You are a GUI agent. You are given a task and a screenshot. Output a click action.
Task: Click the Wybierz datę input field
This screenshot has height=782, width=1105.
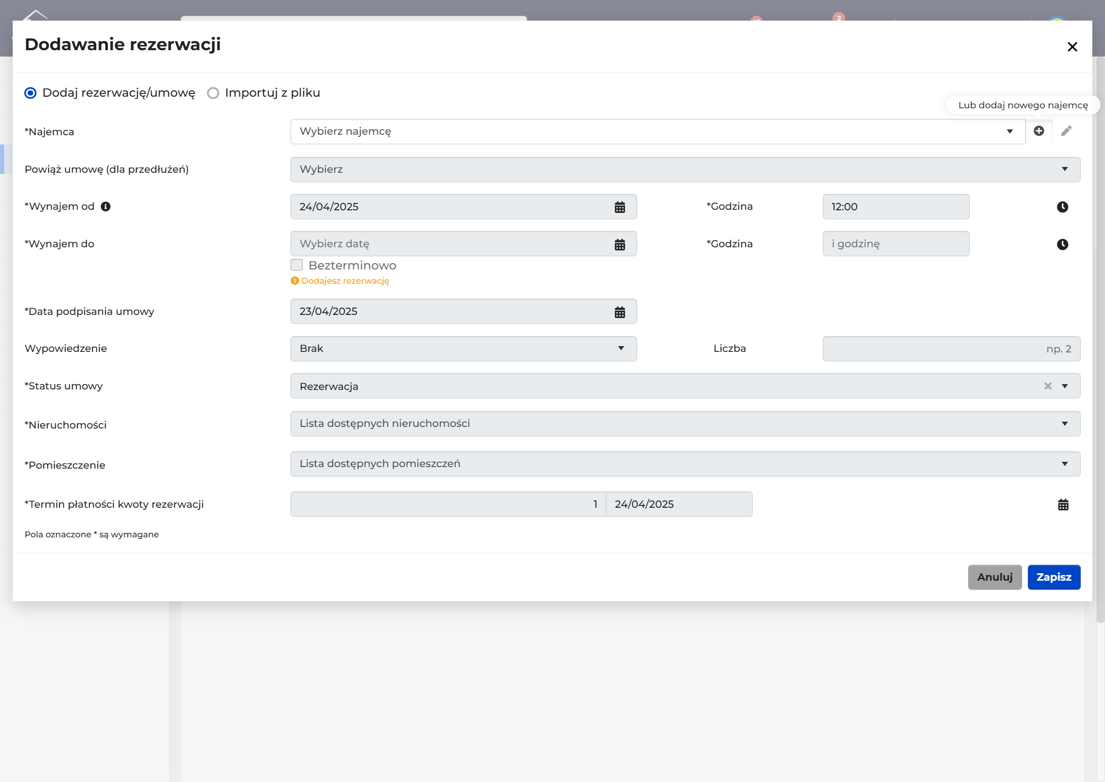click(x=463, y=244)
